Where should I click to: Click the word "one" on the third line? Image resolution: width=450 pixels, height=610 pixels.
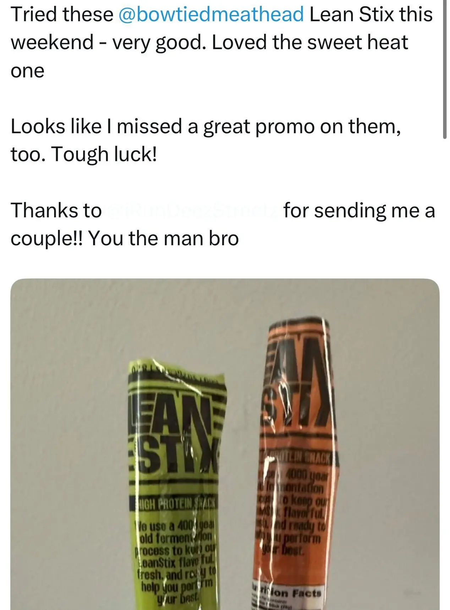pyautogui.click(x=28, y=71)
